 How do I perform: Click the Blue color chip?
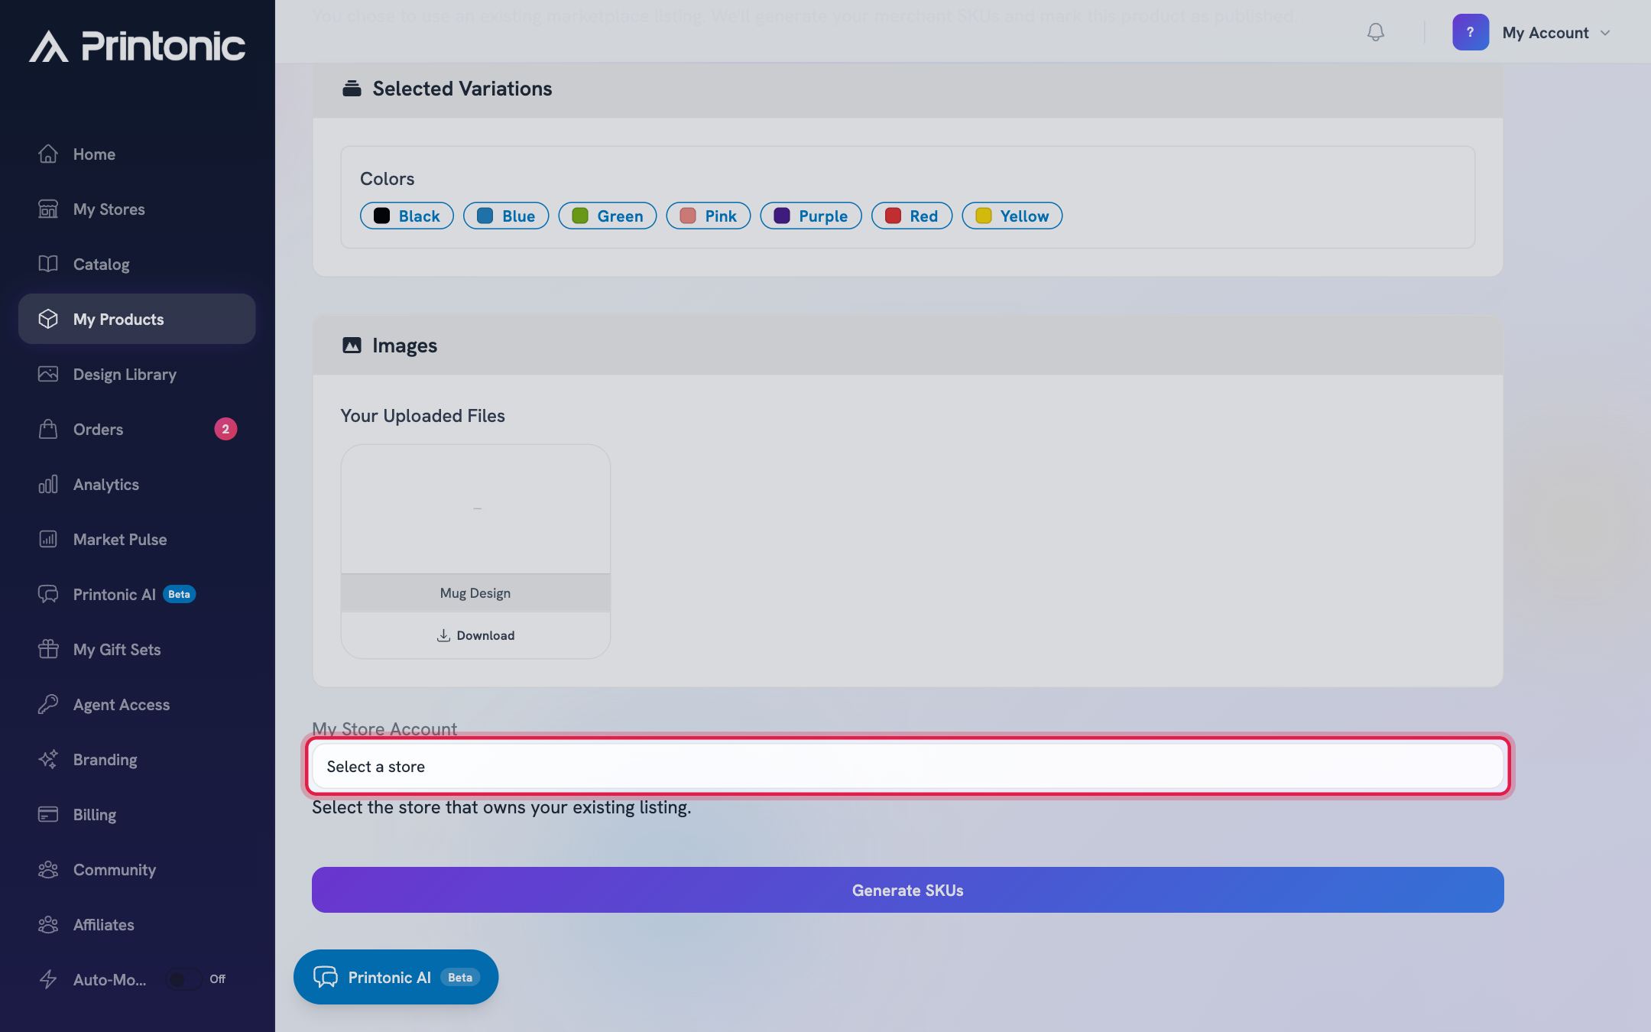coord(506,216)
